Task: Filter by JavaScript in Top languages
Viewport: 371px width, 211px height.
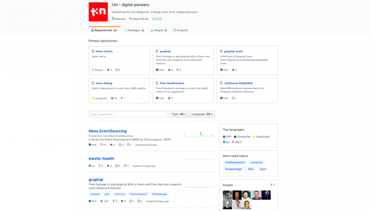Action: [261, 137]
